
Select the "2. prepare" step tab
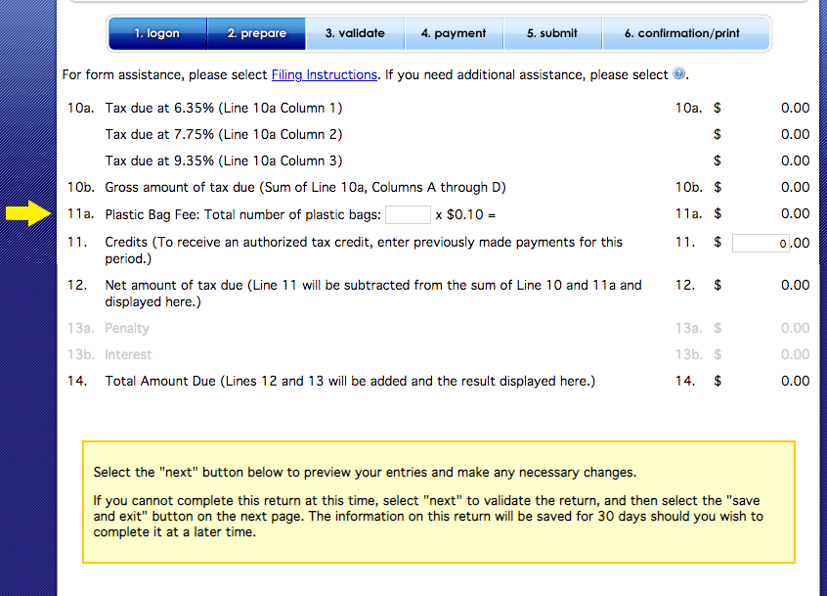click(x=257, y=33)
